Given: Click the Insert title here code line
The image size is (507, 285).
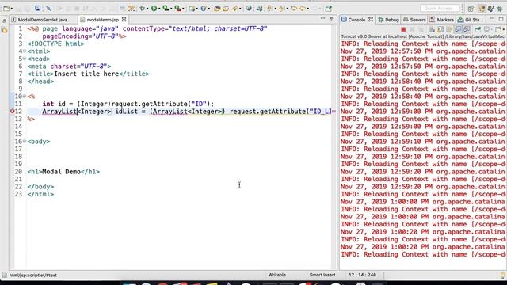Looking at the screenshot, I should click(x=88, y=74).
